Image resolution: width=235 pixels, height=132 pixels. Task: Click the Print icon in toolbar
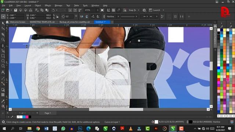click(30, 10)
